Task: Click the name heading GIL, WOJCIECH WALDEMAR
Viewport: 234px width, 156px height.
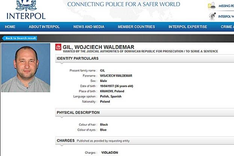Action: pyautogui.click(x=98, y=47)
